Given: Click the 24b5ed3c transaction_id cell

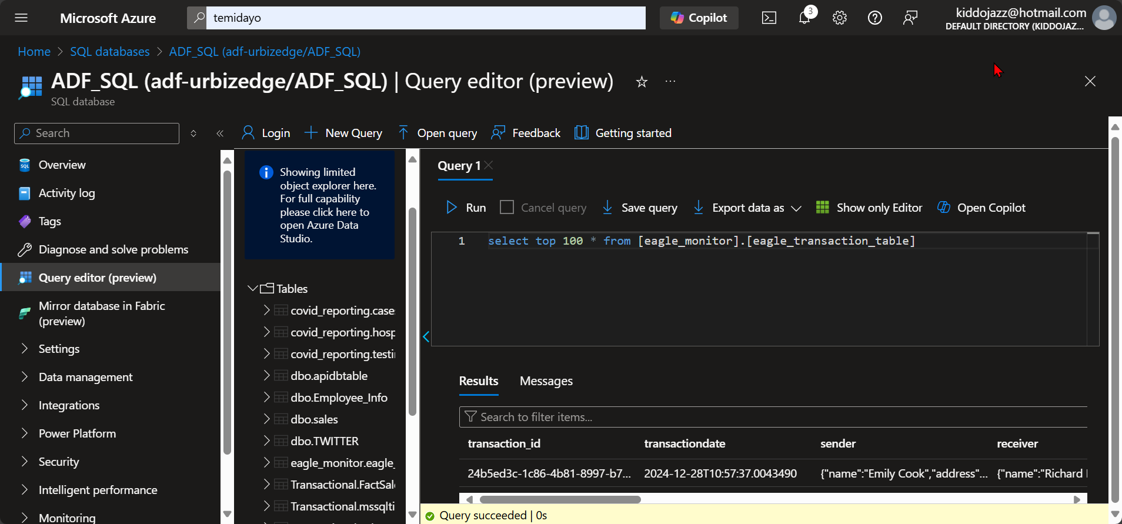Looking at the screenshot, I should (549, 473).
